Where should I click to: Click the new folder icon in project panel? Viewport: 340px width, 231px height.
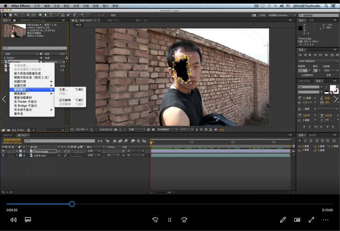(x=8, y=130)
